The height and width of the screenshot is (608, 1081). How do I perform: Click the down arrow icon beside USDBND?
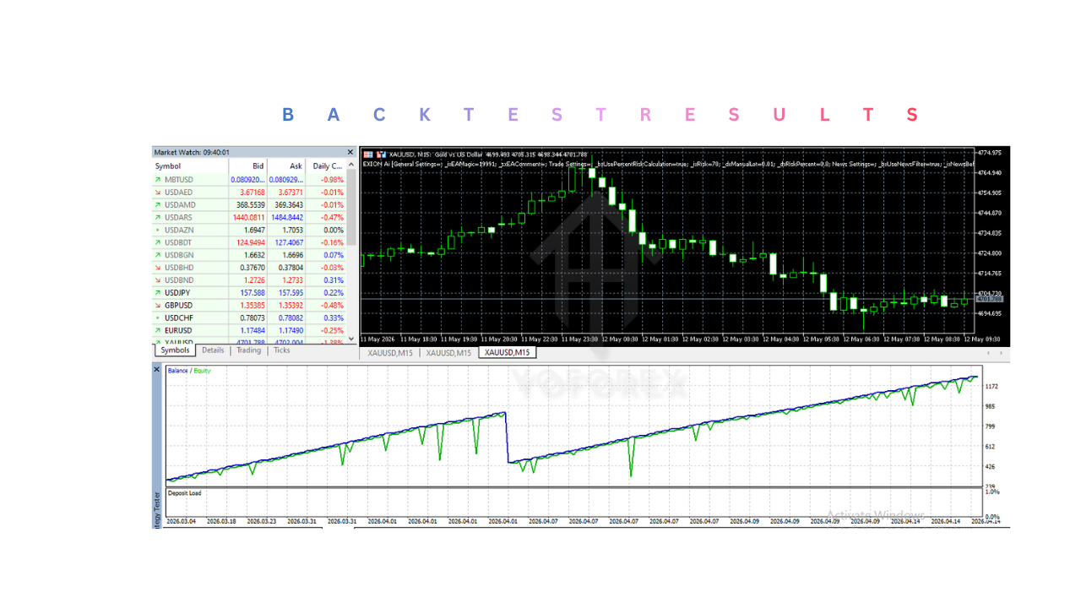(158, 280)
